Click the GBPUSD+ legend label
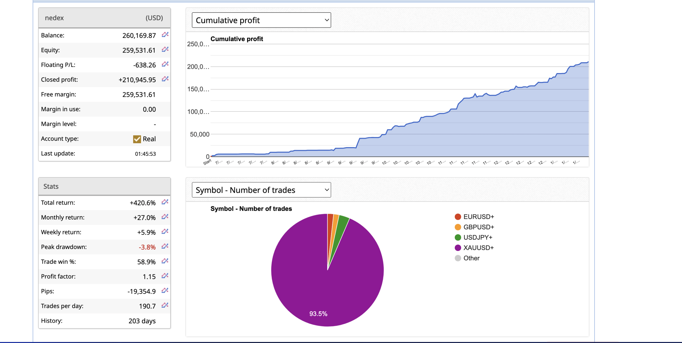Image resolution: width=682 pixels, height=343 pixels. [x=478, y=227]
